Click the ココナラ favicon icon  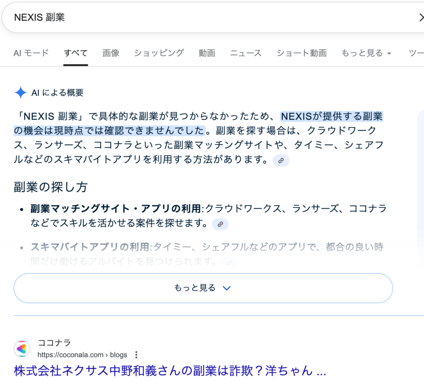pos(22,349)
